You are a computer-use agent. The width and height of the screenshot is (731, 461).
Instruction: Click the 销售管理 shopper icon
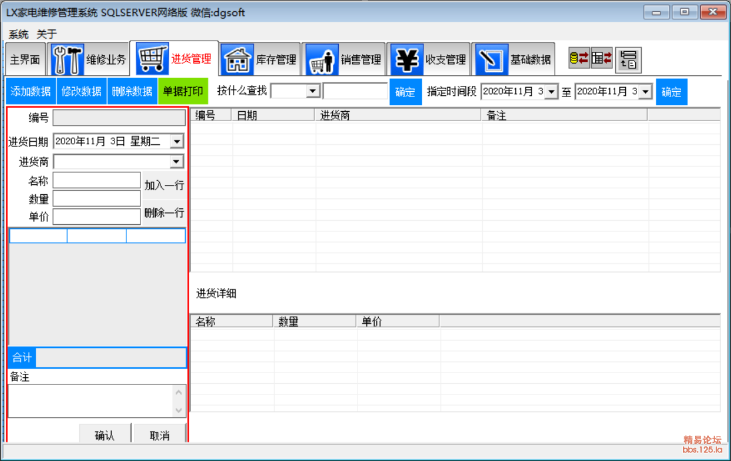click(322, 60)
